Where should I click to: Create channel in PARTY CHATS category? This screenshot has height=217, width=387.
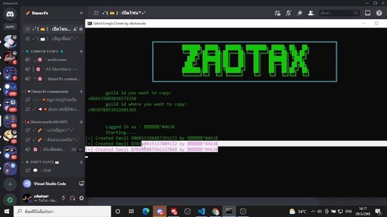pyautogui.click(x=81, y=162)
